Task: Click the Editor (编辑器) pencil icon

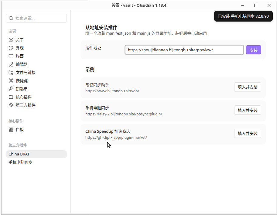Action: (11, 64)
